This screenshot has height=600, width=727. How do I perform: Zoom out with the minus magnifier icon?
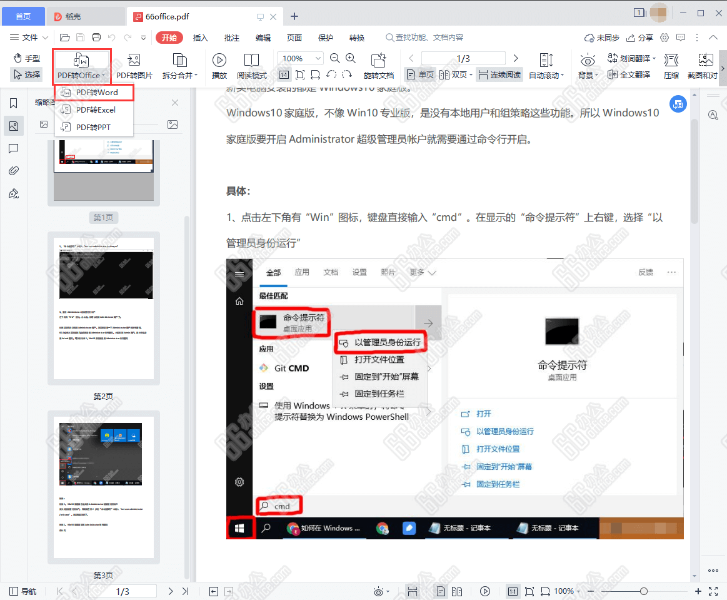(x=335, y=58)
